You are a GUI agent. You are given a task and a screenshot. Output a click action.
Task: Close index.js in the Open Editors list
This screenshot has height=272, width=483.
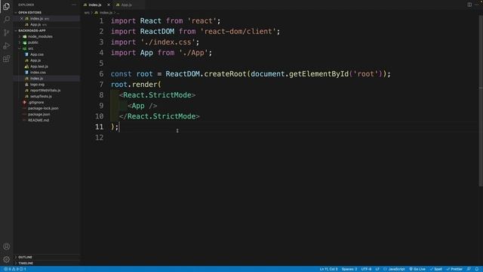(x=22, y=18)
